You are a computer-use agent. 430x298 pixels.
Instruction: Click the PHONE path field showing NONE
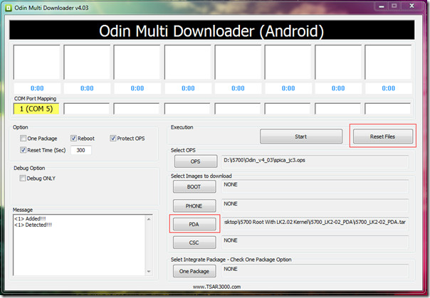click(315, 205)
